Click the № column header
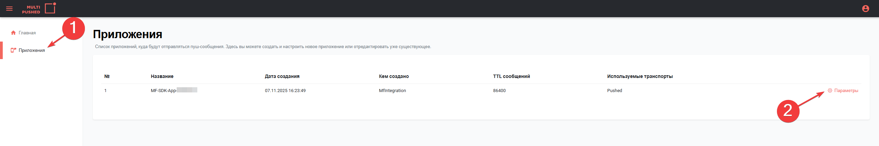Image resolution: width=879 pixels, height=146 pixels. [107, 76]
